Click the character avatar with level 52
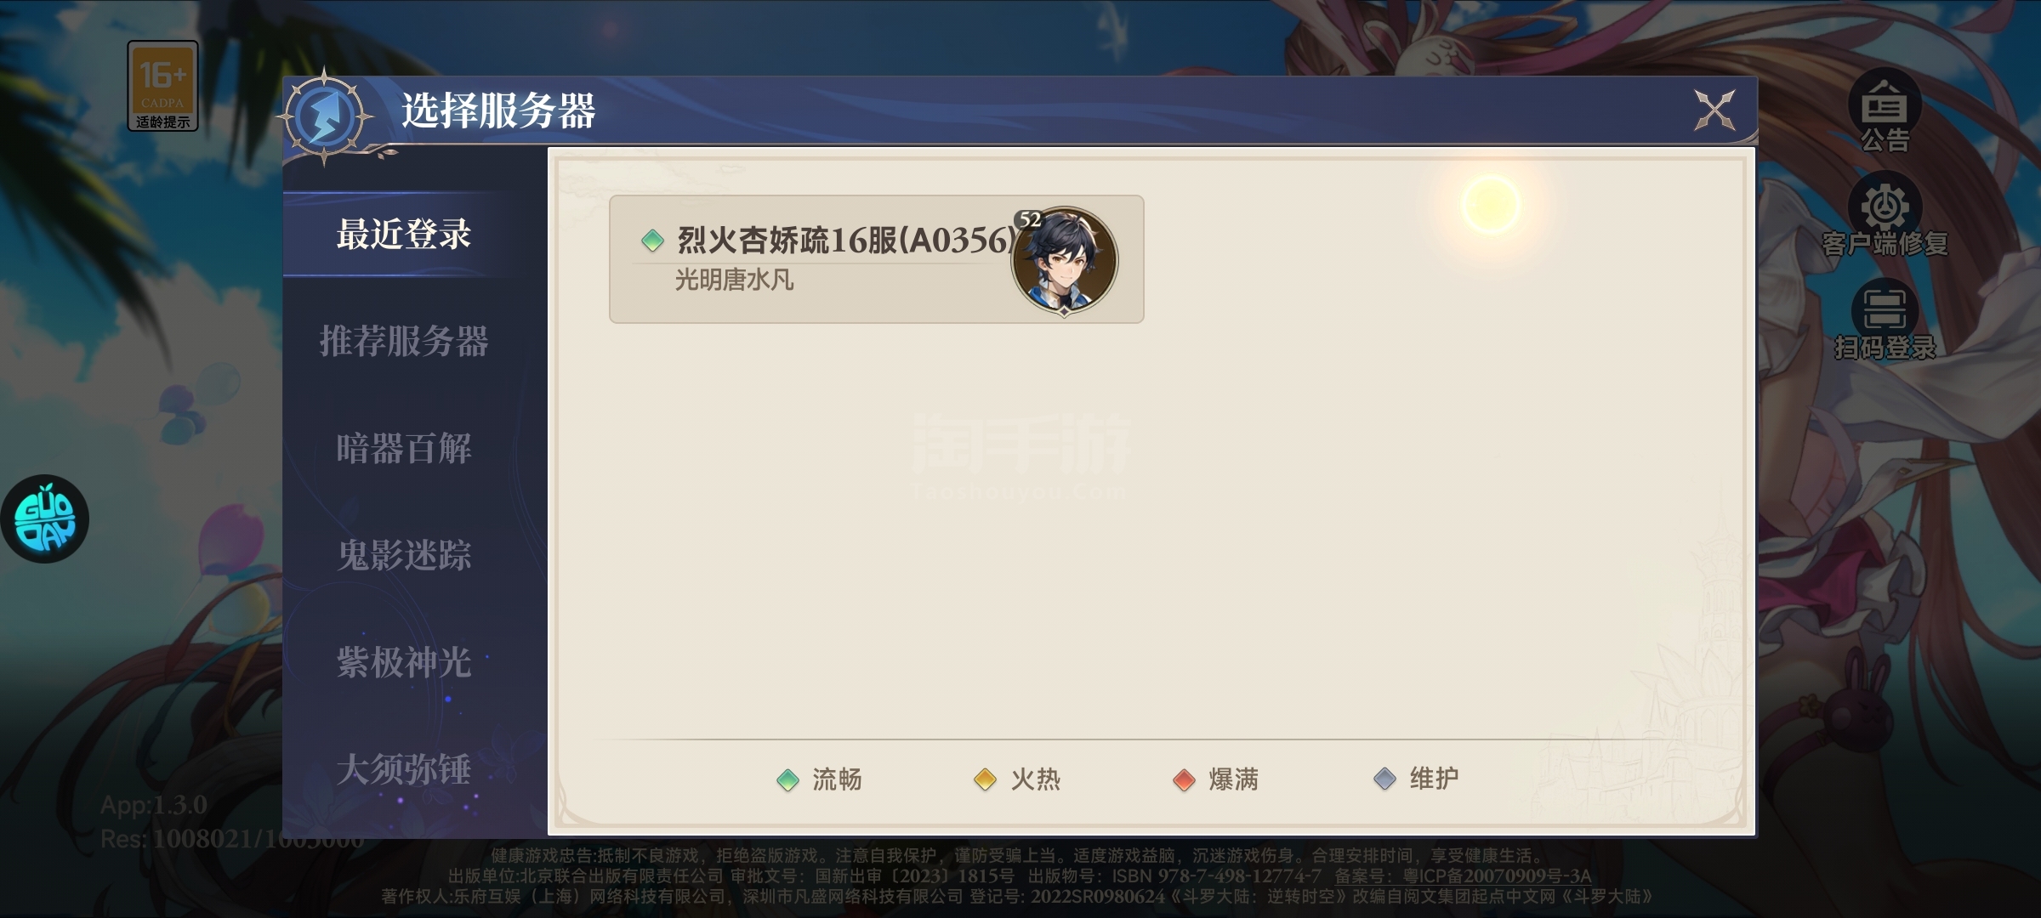This screenshot has width=2041, height=918. pos(1064,260)
